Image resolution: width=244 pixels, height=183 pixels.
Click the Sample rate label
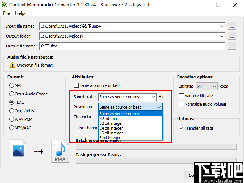(x=85, y=97)
